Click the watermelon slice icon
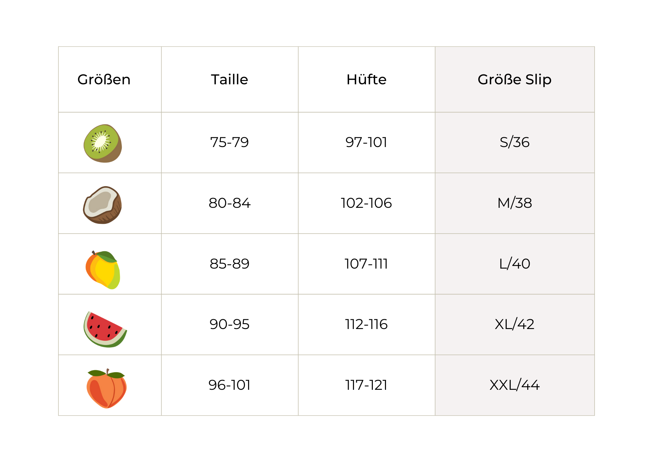 tap(104, 329)
